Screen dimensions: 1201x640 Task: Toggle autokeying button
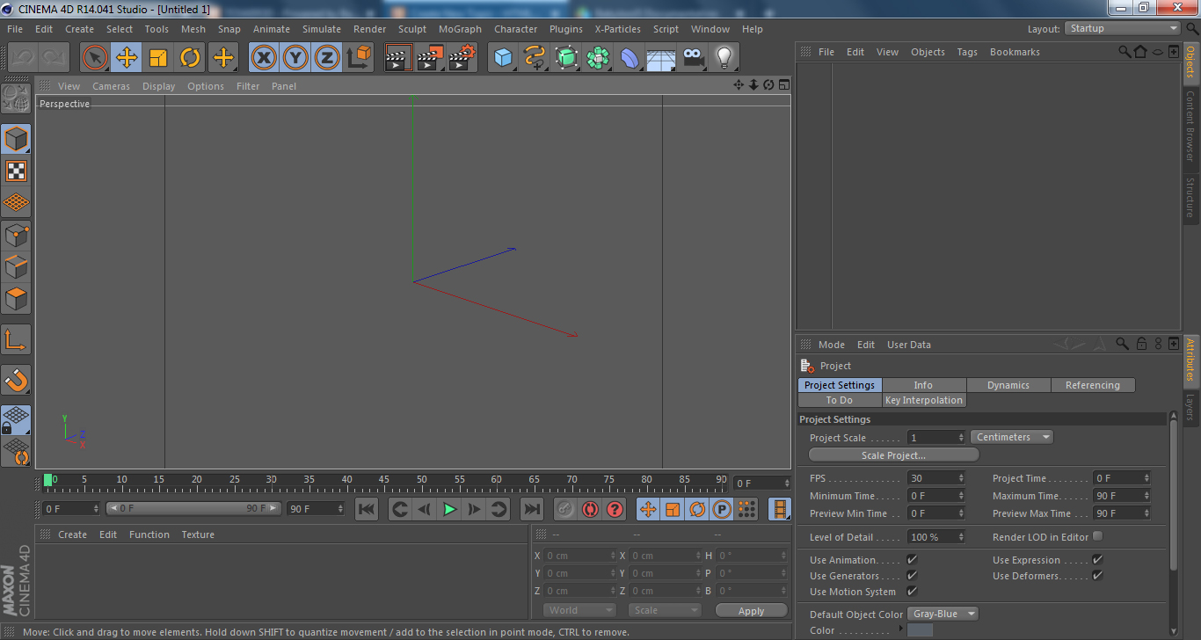click(590, 509)
